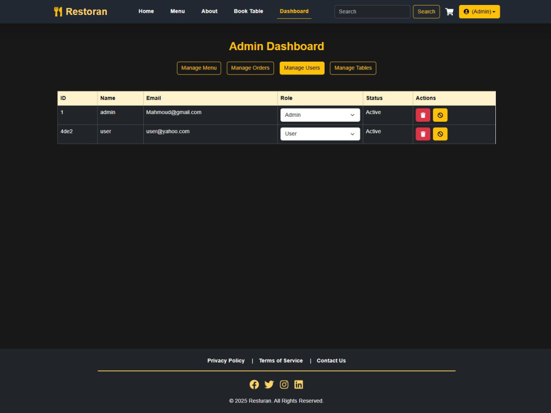
Task: Open the Twitter footer icon
Action: pyautogui.click(x=269, y=384)
